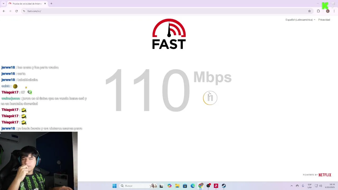Image resolution: width=338 pixels, height=190 pixels.
Task: Open the network status tray icon
Action: pyautogui.click(x=316, y=186)
